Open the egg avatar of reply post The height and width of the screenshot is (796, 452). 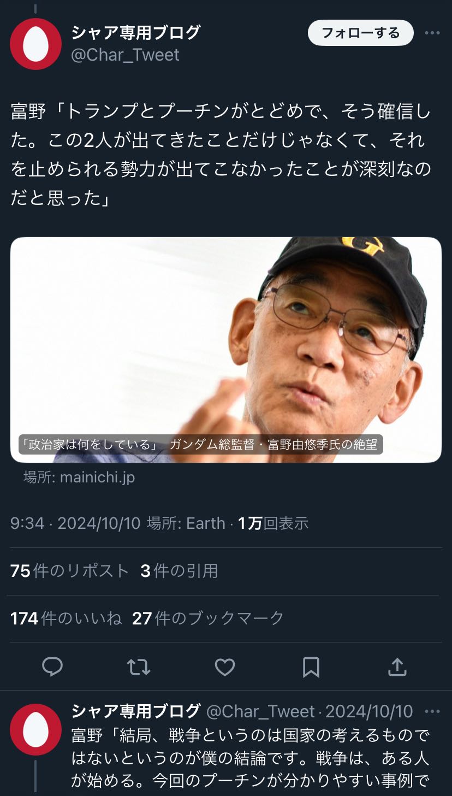(35, 729)
